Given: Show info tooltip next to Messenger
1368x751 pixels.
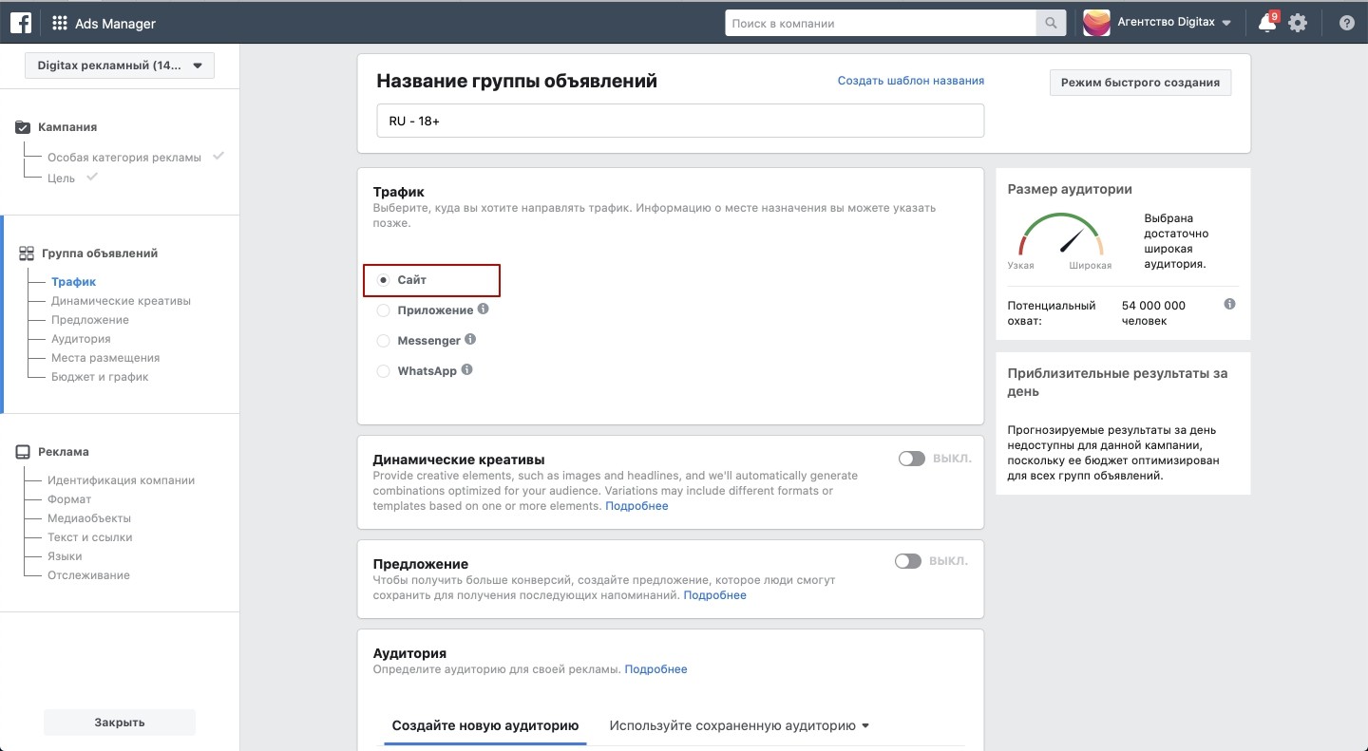Looking at the screenshot, I should tap(470, 340).
